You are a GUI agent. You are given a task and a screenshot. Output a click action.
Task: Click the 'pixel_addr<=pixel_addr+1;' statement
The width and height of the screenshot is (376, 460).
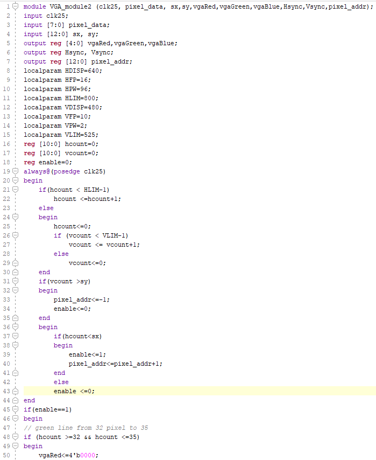click(116, 364)
